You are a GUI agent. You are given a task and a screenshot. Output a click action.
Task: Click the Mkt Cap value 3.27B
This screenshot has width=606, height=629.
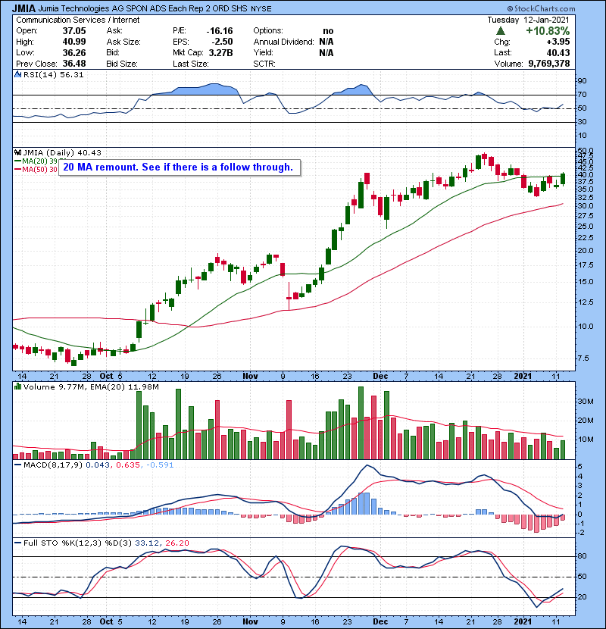[x=220, y=52]
